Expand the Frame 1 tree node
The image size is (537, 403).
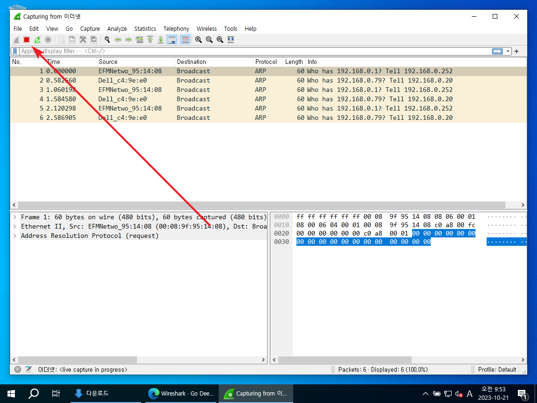pyautogui.click(x=15, y=217)
